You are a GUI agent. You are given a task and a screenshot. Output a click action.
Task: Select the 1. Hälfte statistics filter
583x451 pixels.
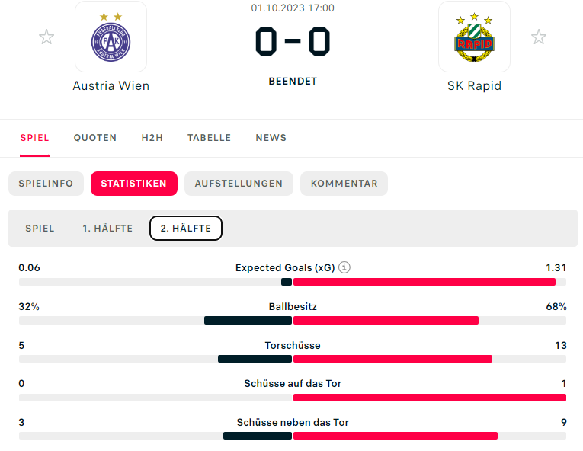point(107,229)
